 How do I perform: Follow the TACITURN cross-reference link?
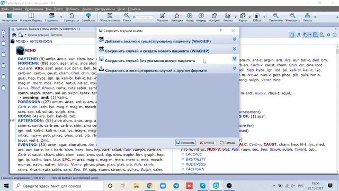pyautogui.click(x=195, y=169)
